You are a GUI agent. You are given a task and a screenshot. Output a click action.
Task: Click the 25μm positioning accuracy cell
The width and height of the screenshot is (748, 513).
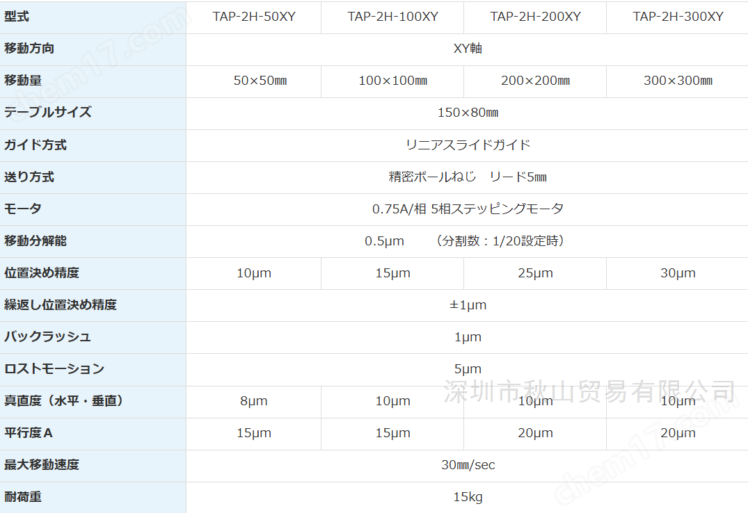pos(535,273)
